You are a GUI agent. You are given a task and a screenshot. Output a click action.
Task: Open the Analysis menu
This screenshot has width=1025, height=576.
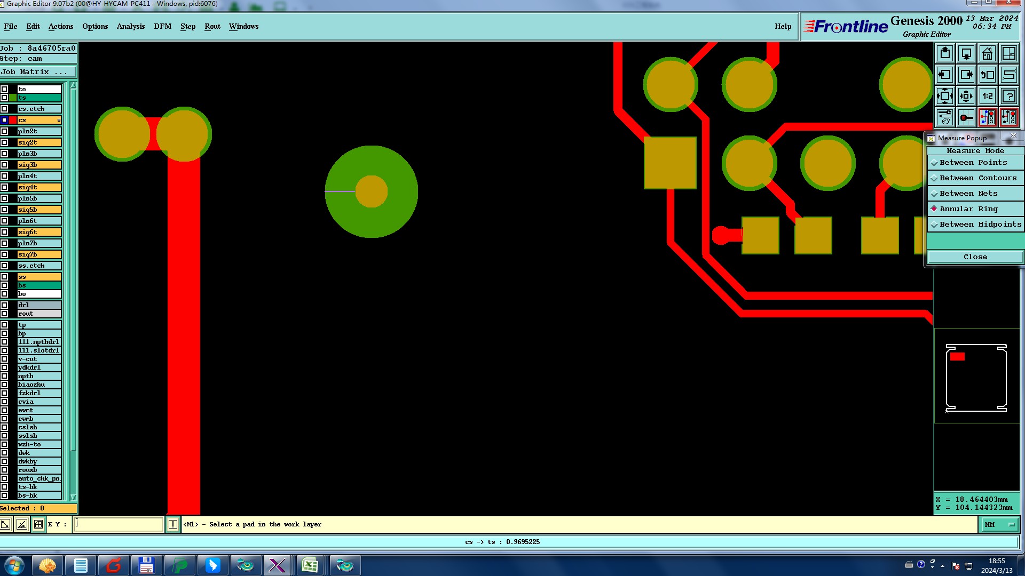pos(130,27)
